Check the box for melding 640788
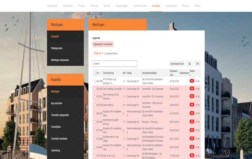Viewport: 252px width, 159px height. click(x=95, y=81)
